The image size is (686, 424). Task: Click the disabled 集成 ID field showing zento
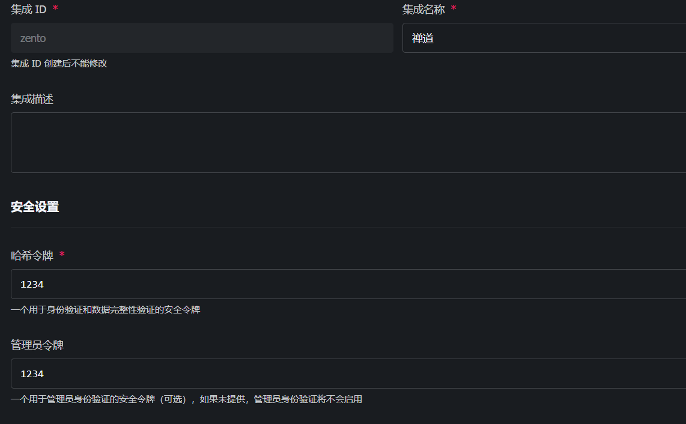(202, 37)
